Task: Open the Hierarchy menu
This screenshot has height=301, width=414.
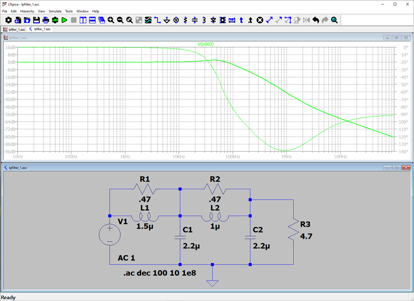Action: [x=27, y=11]
